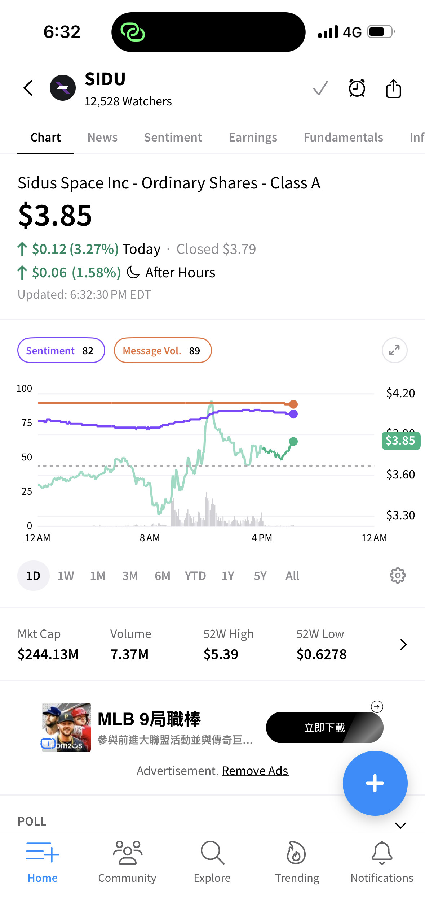Switch to the Fundamentals tab
The width and height of the screenshot is (425, 923).
(x=343, y=138)
